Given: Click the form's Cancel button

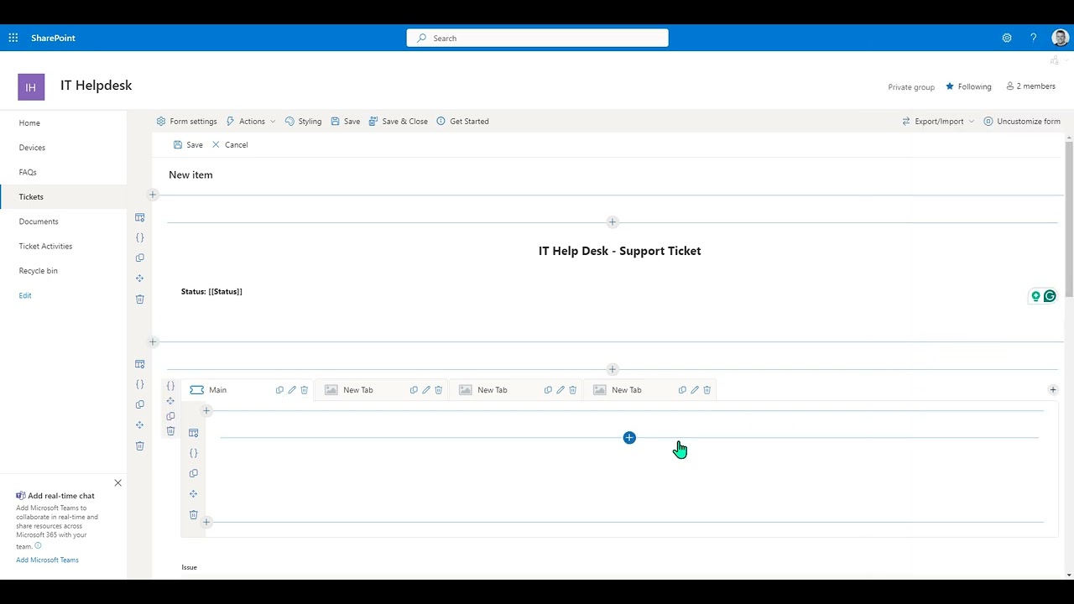Looking at the screenshot, I should tap(230, 145).
